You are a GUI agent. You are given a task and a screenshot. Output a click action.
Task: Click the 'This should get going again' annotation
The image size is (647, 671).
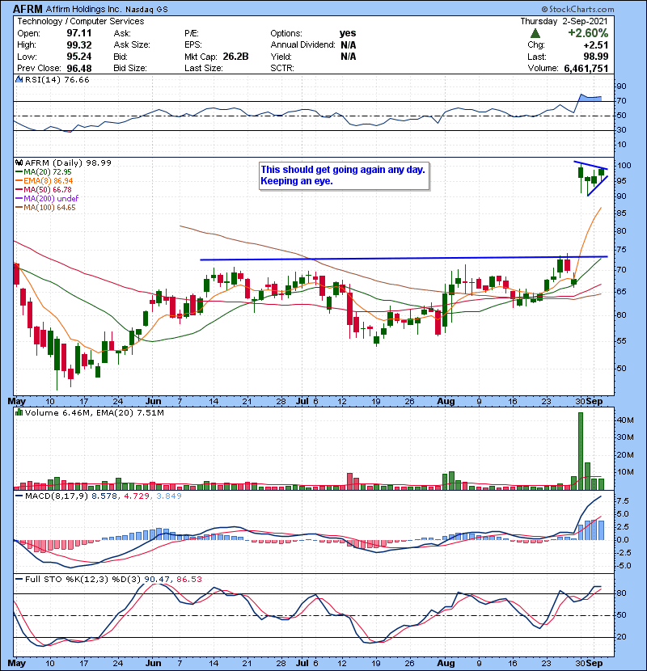pos(344,175)
